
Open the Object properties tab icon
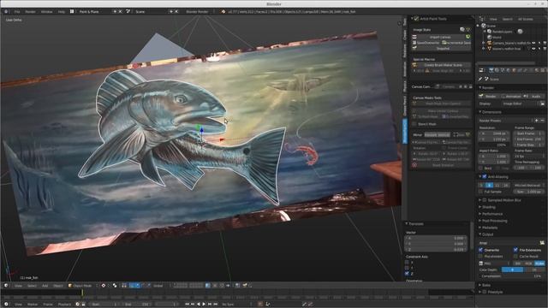coord(514,70)
